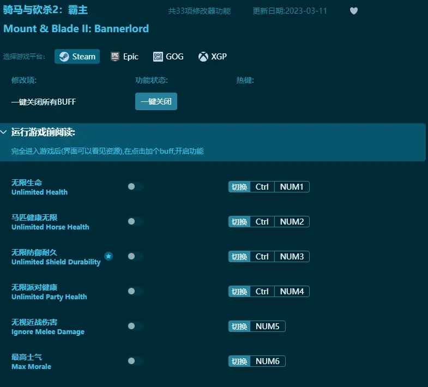The image size is (428, 387).
Task: Click the Unlimited Shield Durability label
Action: click(x=56, y=262)
